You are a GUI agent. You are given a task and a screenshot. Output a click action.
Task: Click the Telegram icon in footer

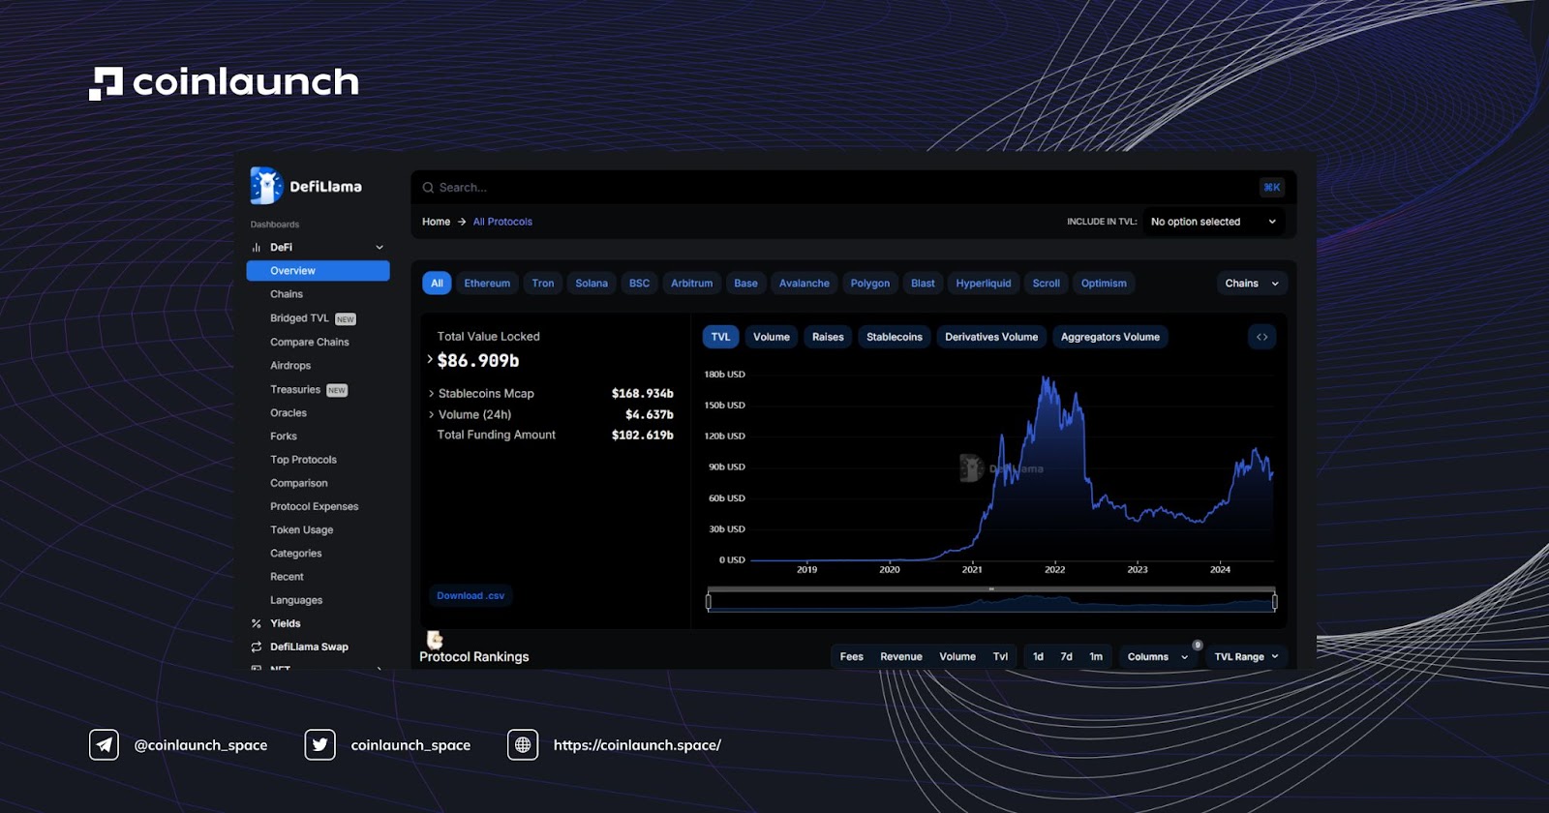tap(104, 745)
